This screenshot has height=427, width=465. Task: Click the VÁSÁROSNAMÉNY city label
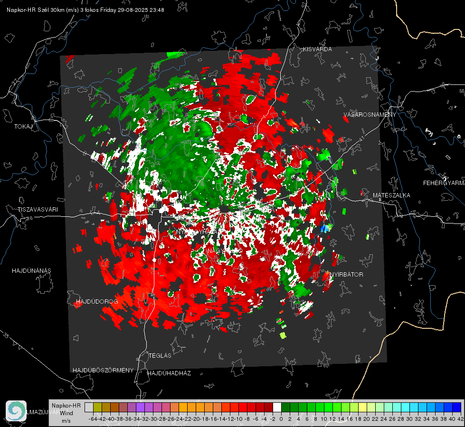[370, 115]
